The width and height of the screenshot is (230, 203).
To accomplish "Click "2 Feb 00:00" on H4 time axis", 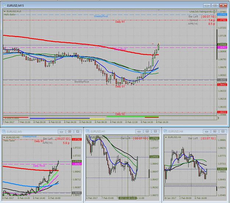I will click(x=185, y=198).
